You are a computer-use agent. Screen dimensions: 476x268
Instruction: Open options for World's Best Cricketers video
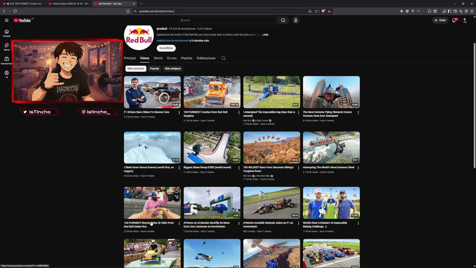[x=358, y=223]
